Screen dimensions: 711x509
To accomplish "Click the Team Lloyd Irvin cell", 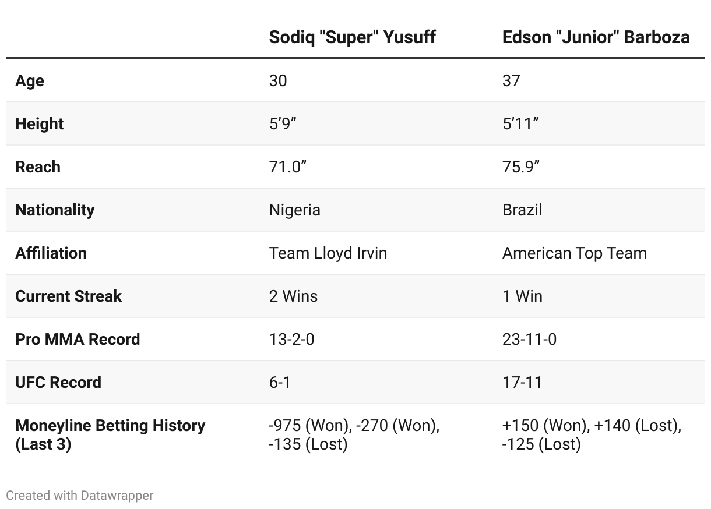I will (x=328, y=253).
